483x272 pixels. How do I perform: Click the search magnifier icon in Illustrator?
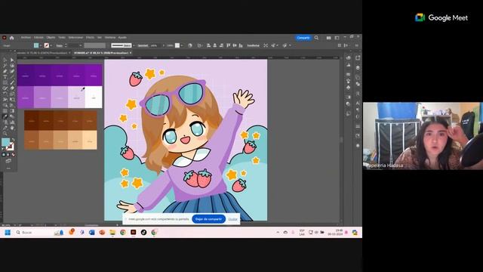coord(316,38)
